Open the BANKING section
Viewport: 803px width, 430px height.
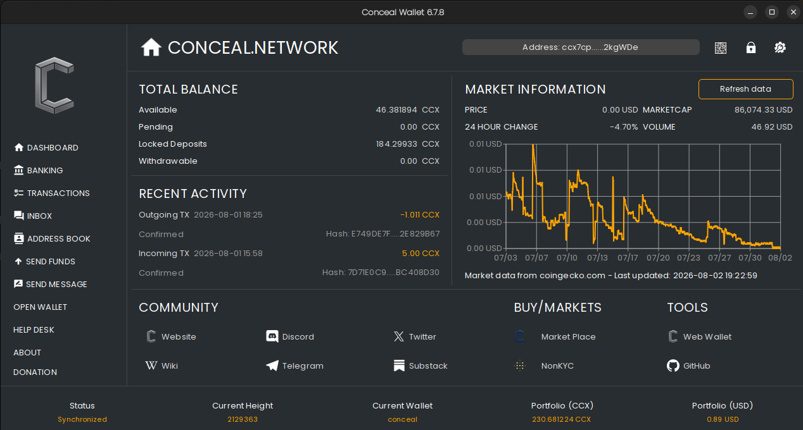click(x=45, y=170)
